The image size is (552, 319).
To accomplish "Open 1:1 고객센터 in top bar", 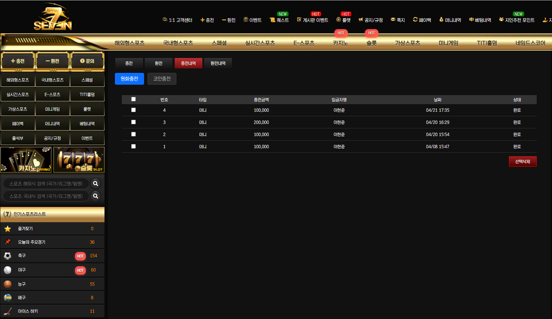I will [177, 20].
